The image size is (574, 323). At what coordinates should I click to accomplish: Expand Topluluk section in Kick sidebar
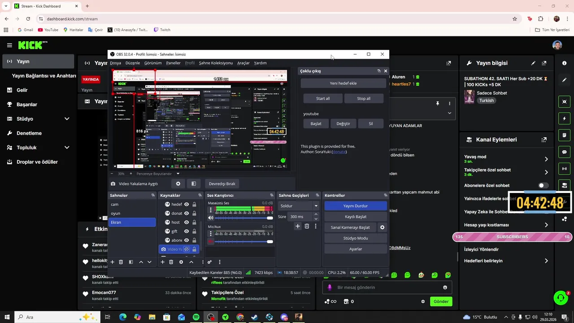67,148
